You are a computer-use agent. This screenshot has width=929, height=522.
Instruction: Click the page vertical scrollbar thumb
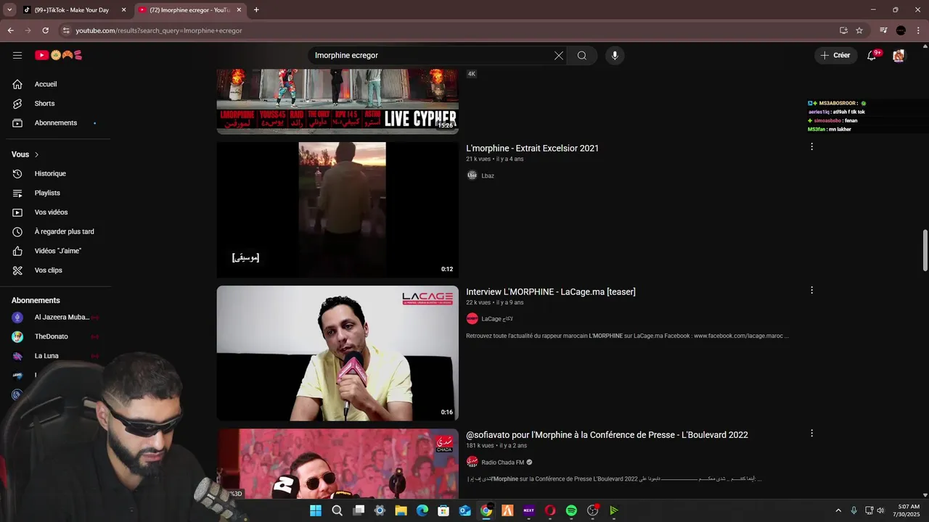tap(925, 251)
